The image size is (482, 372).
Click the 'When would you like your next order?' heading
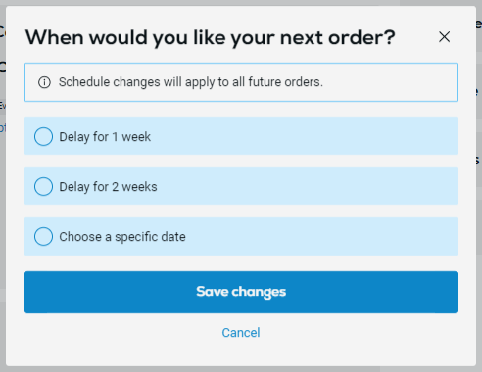pyautogui.click(x=211, y=37)
